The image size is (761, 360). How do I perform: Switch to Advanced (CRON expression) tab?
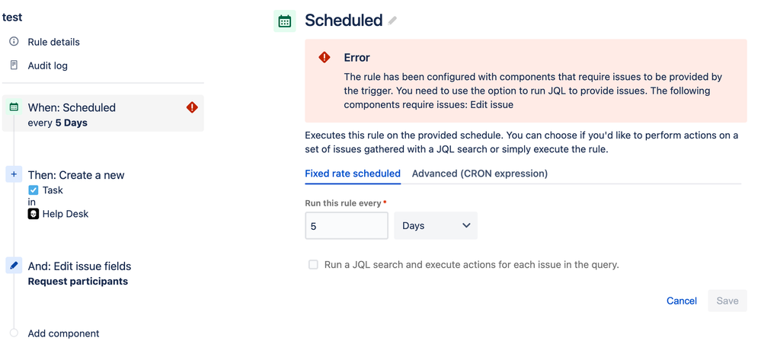tap(480, 174)
